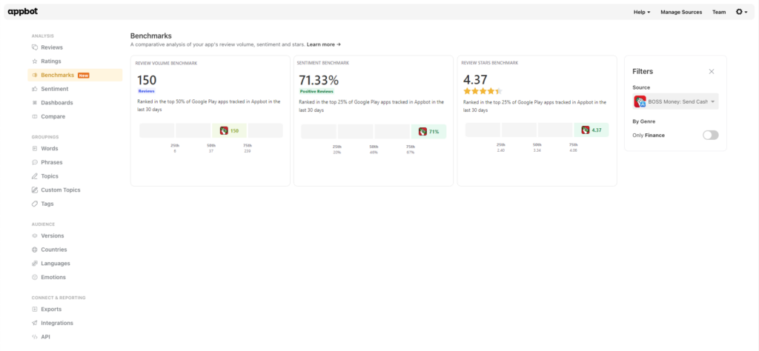Open Sentiment via its sidebar icon

click(x=35, y=89)
